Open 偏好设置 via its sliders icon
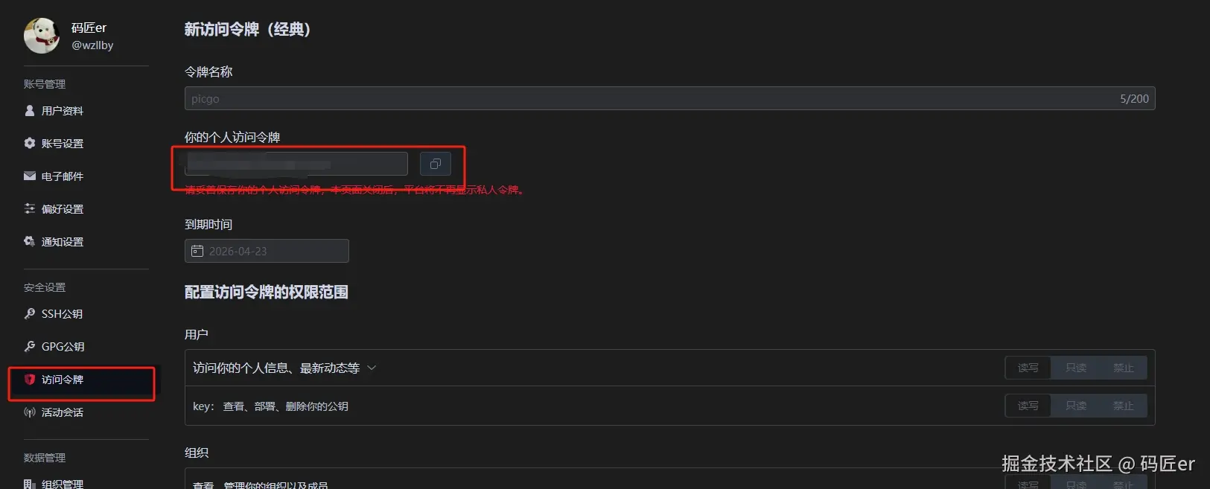Screen dimensions: 1210x489 (30, 209)
